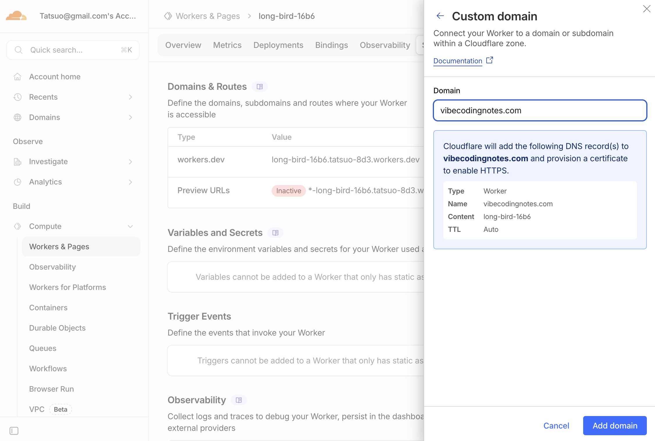Click the Domains globe icon
The image size is (655, 441).
(x=17, y=117)
